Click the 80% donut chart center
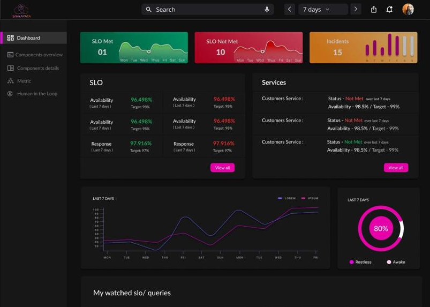The image size is (430, 307). click(381, 228)
